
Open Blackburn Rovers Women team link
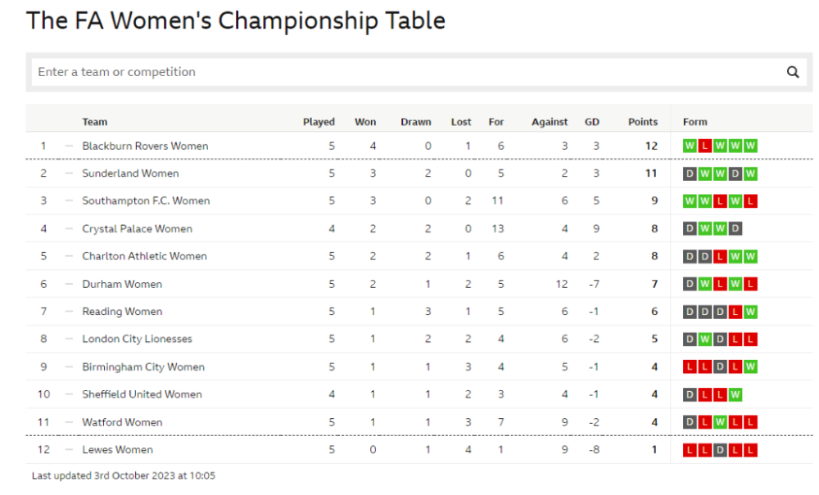tap(145, 146)
